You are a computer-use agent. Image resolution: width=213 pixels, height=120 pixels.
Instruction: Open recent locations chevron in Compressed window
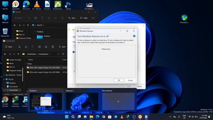(x=14, y=54)
